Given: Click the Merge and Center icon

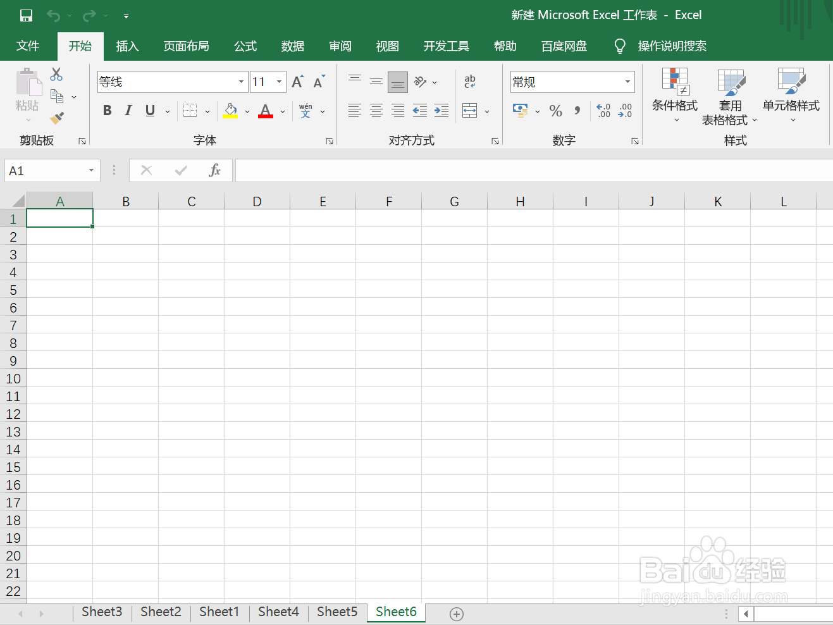Looking at the screenshot, I should click(470, 111).
